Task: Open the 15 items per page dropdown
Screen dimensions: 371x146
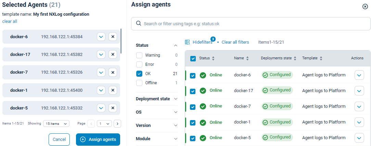Action: tap(56, 123)
